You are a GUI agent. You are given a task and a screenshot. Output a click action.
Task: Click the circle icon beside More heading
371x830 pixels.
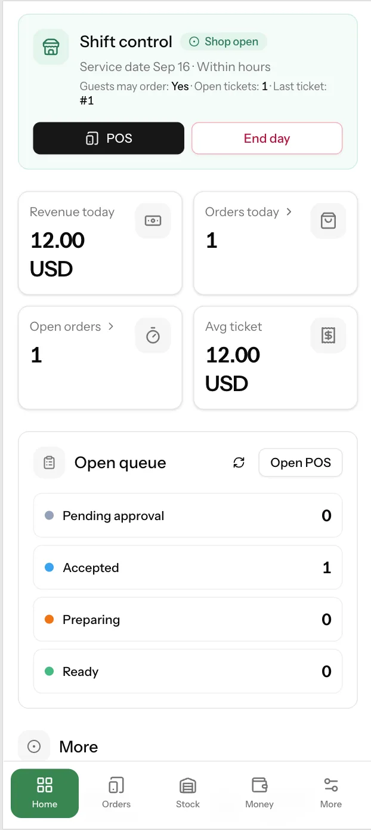[34, 746]
